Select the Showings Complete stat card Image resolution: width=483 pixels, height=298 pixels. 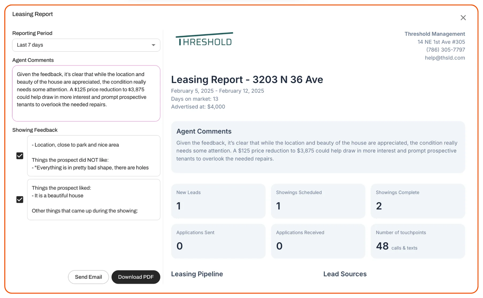[417, 201]
